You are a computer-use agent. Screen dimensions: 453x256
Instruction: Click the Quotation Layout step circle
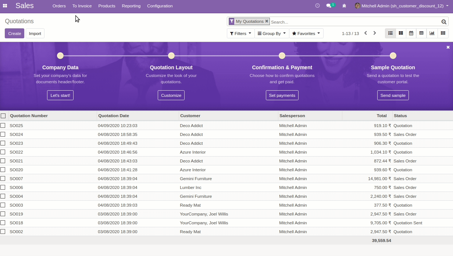tap(171, 56)
